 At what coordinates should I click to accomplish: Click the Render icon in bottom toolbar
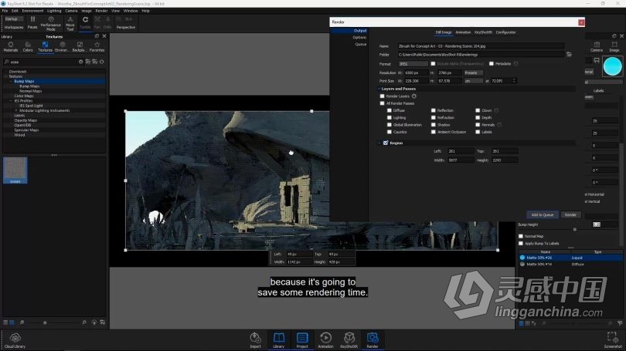[373, 337]
